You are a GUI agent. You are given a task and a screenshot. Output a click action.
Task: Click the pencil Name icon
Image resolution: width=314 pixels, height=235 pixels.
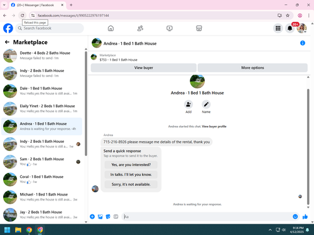point(206,105)
